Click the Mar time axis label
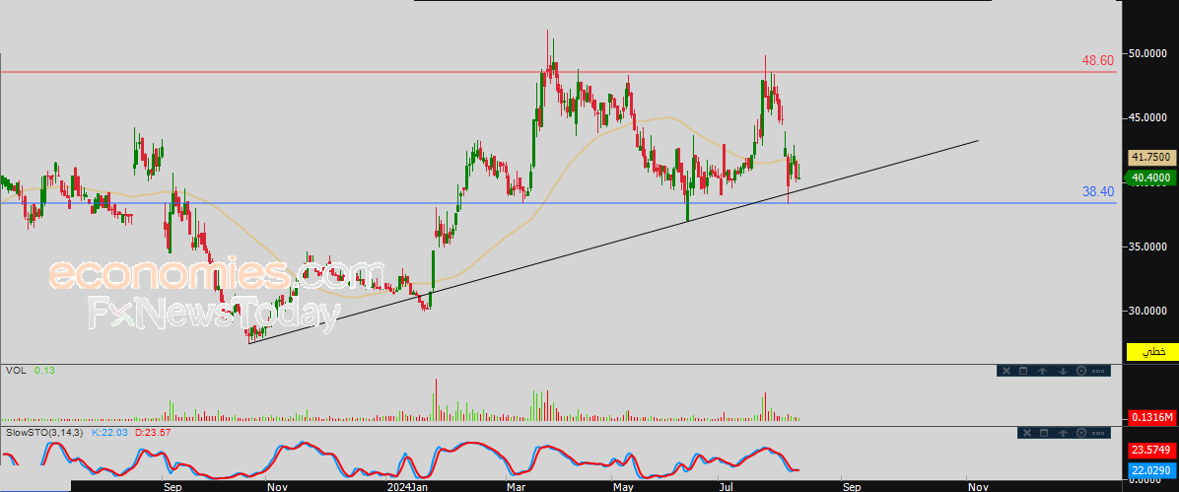1179x492 pixels. 517,486
